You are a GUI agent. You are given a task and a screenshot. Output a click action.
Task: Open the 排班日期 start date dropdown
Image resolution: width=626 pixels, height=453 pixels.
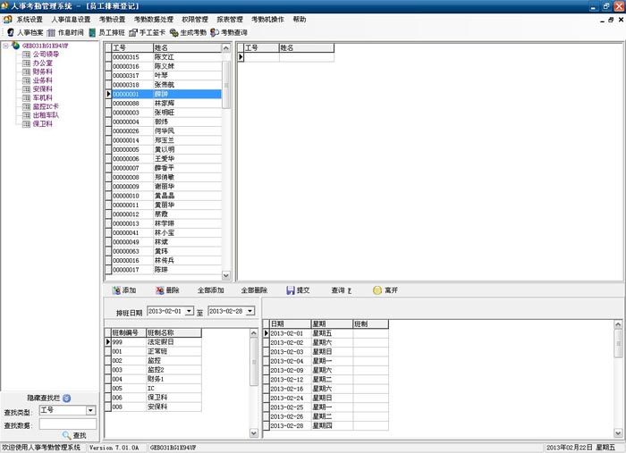tap(189, 311)
